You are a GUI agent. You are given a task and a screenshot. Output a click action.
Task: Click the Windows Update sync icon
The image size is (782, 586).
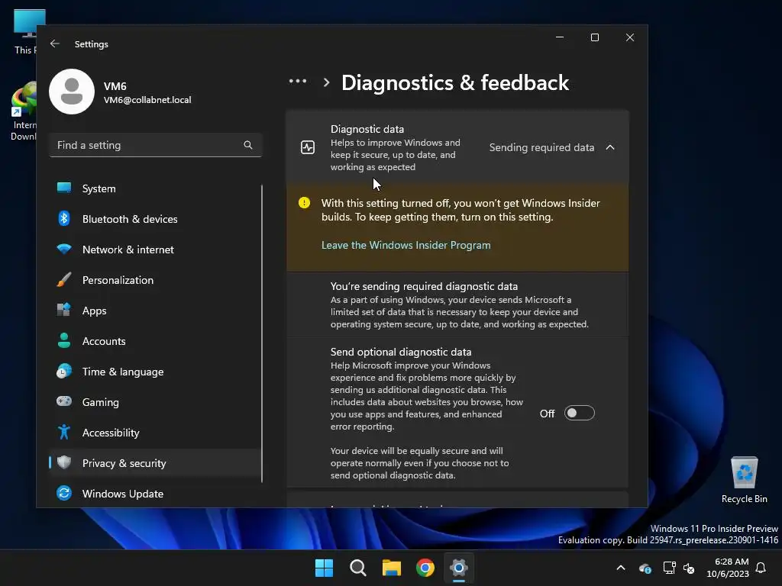(x=64, y=494)
